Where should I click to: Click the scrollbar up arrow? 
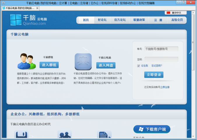click(193, 13)
